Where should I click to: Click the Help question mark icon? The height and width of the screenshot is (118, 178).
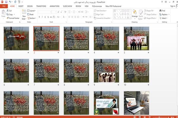click(162, 2)
